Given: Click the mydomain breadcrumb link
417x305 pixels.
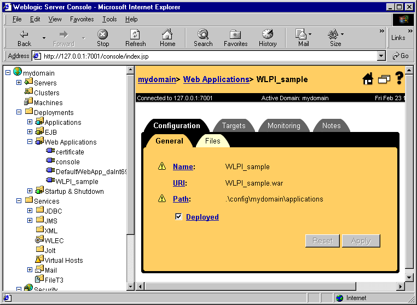Looking at the screenshot, I should point(157,79).
